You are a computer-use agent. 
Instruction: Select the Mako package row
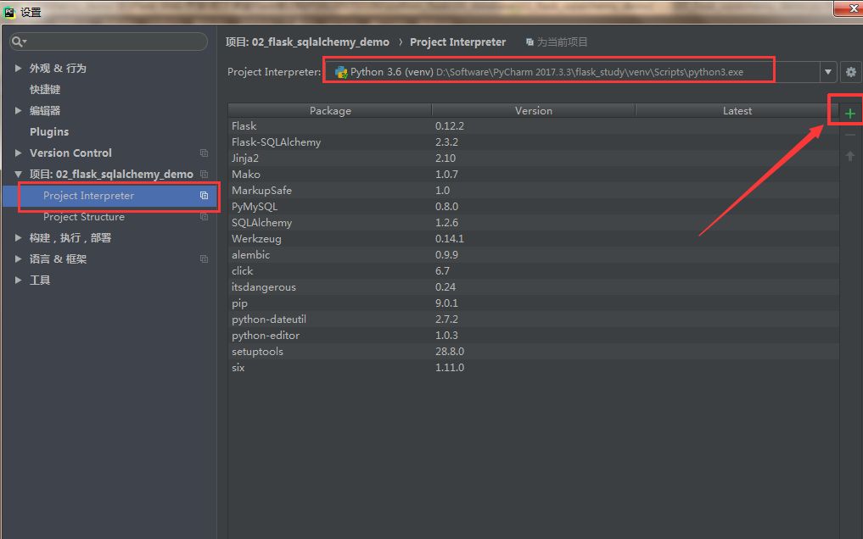pyautogui.click(x=533, y=175)
